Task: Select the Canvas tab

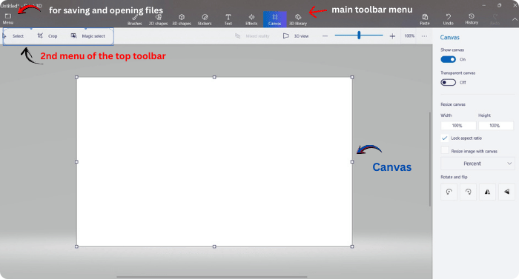Action: point(275,19)
